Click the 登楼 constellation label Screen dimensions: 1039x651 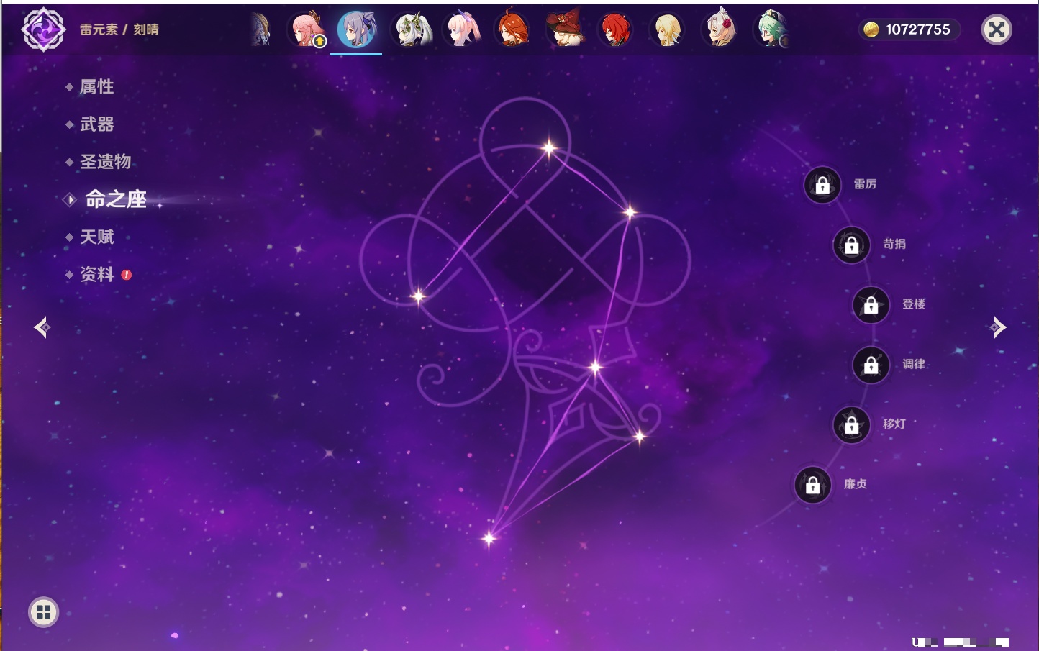click(x=914, y=304)
